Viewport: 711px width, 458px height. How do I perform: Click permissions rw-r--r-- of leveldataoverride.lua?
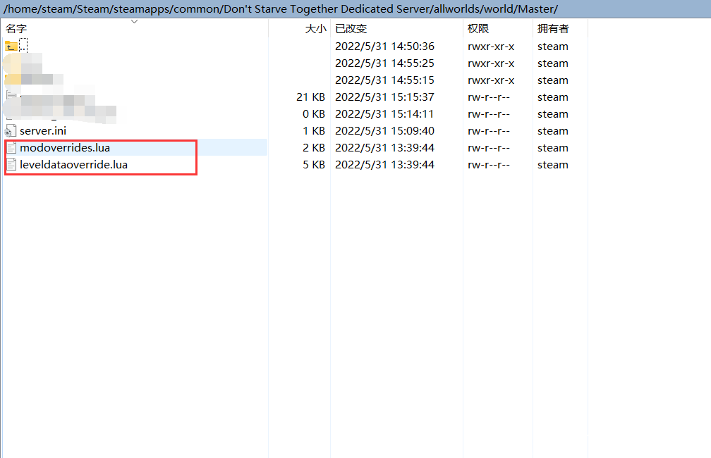489,164
